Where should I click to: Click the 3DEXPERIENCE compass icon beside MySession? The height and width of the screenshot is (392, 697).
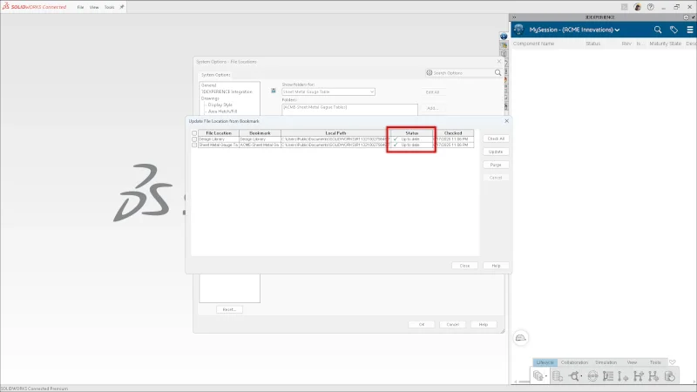tap(518, 30)
